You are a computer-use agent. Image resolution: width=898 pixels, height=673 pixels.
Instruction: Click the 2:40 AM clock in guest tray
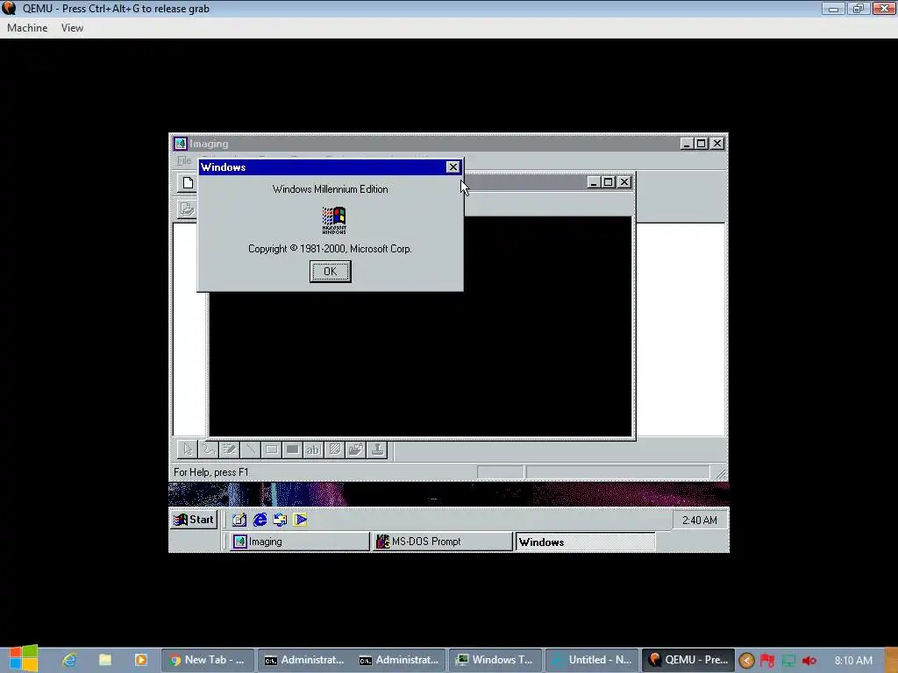click(699, 521)
